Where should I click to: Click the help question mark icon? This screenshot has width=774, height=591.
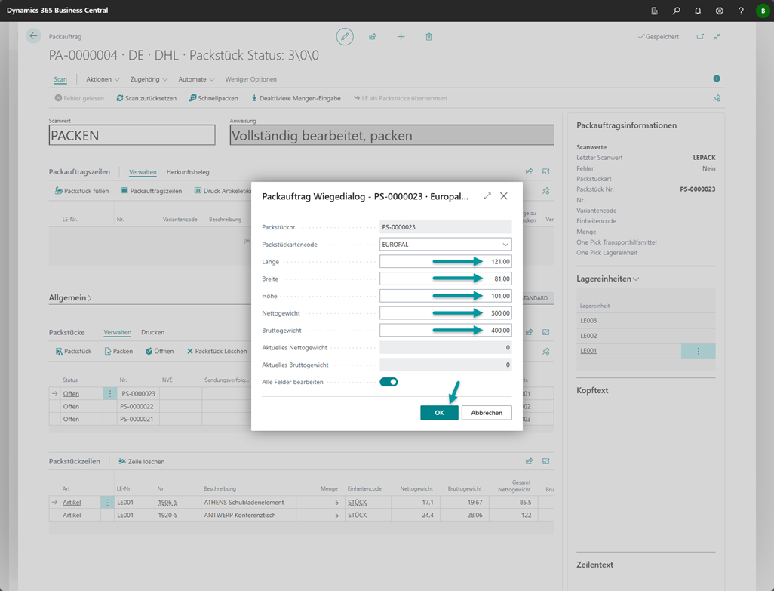tap(741, 11)
